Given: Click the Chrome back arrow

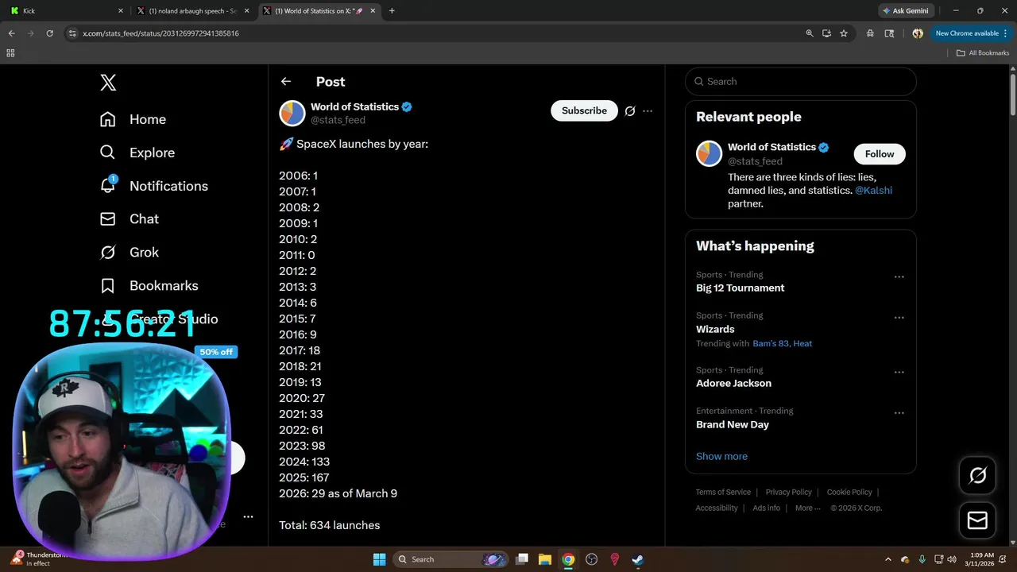Looking at the screenshot, I should (11, 33).
